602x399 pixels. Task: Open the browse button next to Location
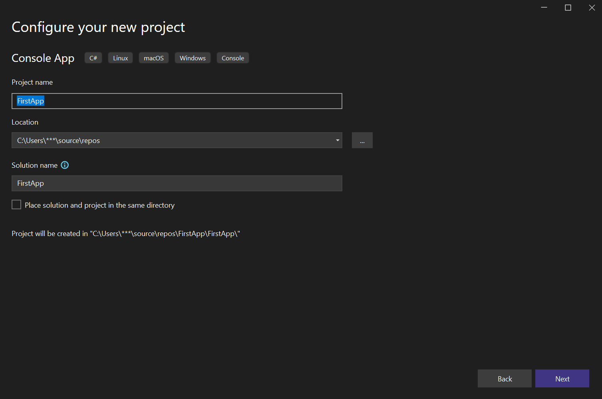click(x=362, y=140)
